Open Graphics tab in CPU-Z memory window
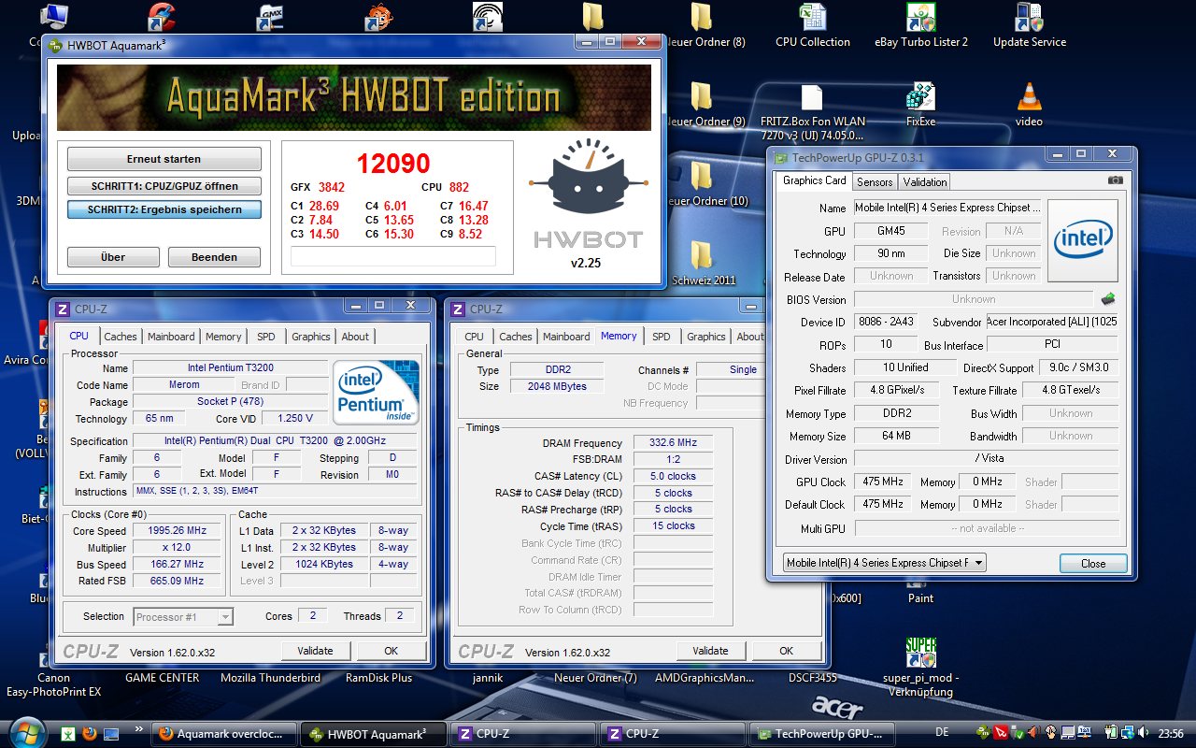Viewport: 1196px width, 748px height. pyautogui.click(x=706, y=337)
